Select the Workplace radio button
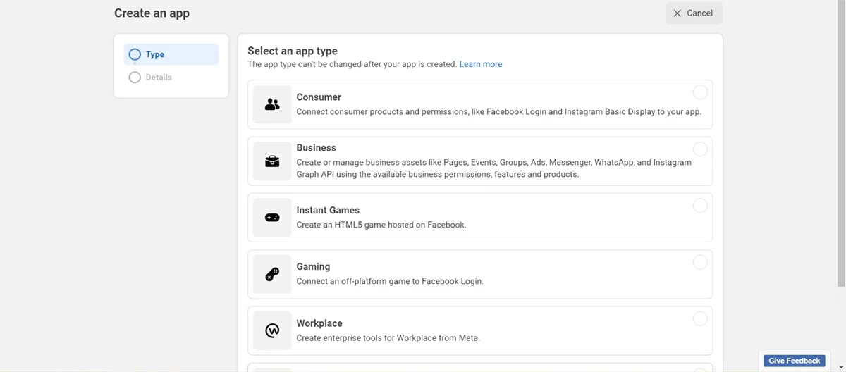The height and width of the screenshot is (372, 846). [x=700, y=319]
